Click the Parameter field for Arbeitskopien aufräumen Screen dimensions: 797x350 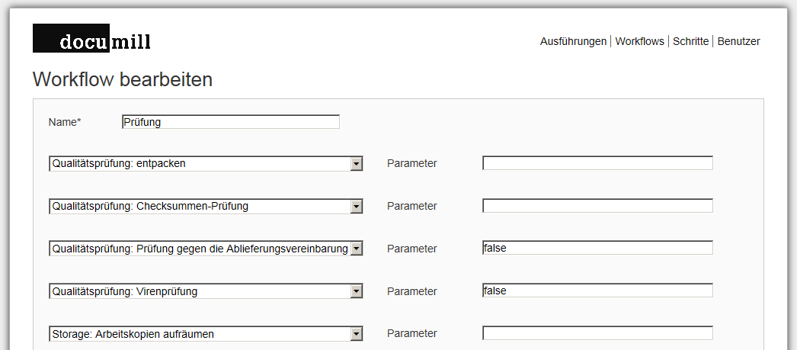click(597, 333)
